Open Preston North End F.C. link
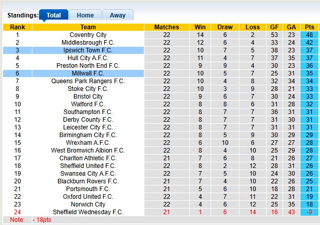320x225 pixels. tap(88, 66)
